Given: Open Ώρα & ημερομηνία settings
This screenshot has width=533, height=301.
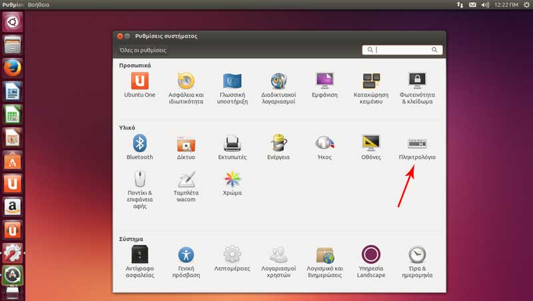Looking at the screenshot, I should tap(417, 262).
